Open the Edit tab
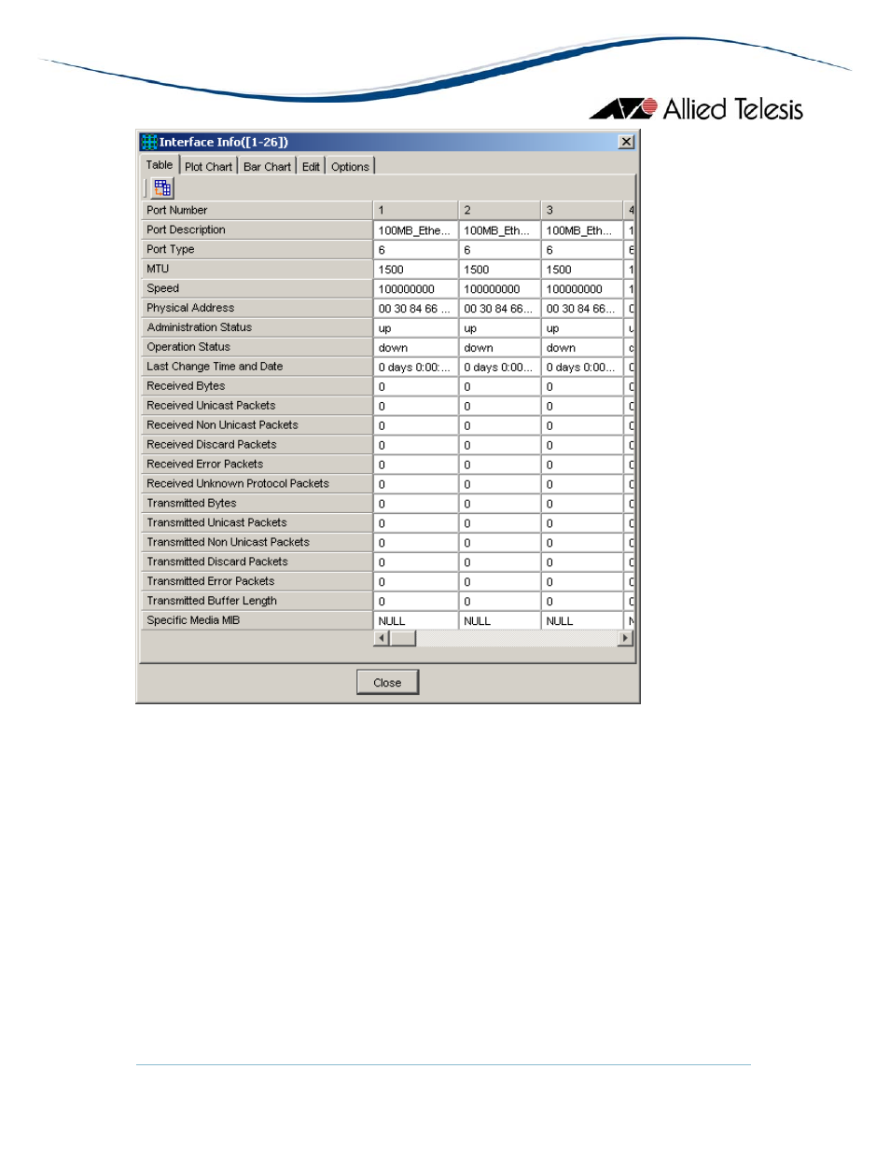 tap(311, 167)
